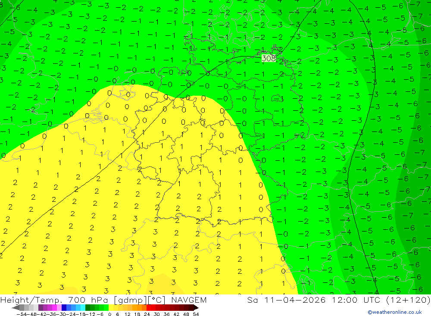431x316 pixels.
Task: Click the grey left arrow end of colorbar
Action: point(16,307)
